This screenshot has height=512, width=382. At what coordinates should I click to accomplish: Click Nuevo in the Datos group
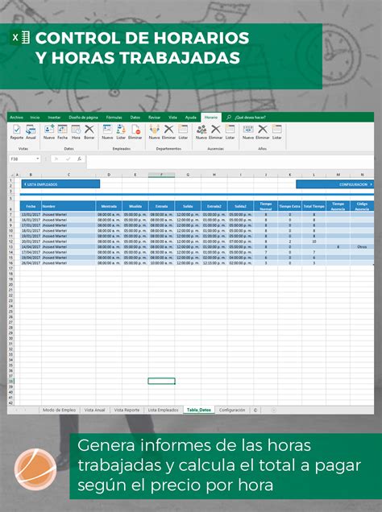(49, 132)
